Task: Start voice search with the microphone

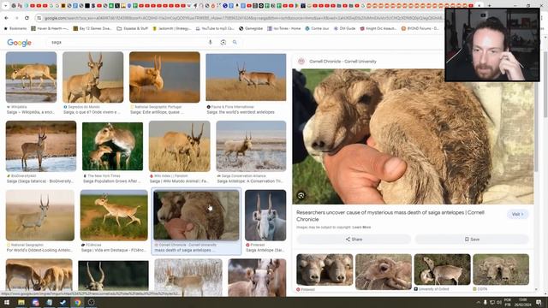Action: 211,42
